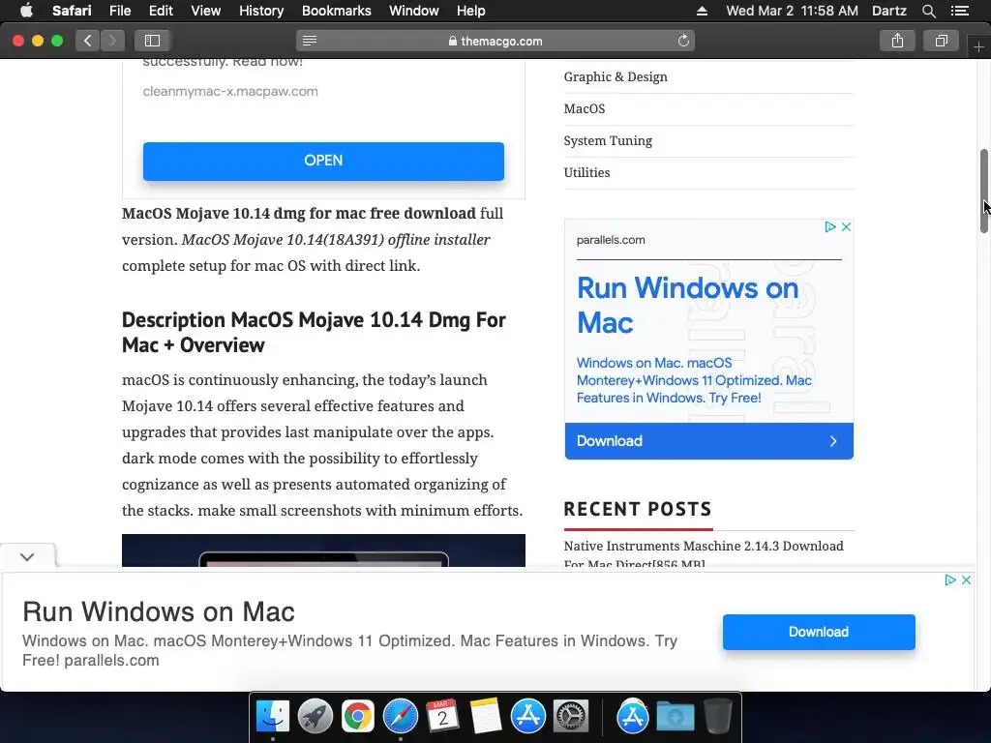Viewport: 991px width, 743px height.
Task: Collapse the bottom ad with chevron
Action: (x=26, y=556)
